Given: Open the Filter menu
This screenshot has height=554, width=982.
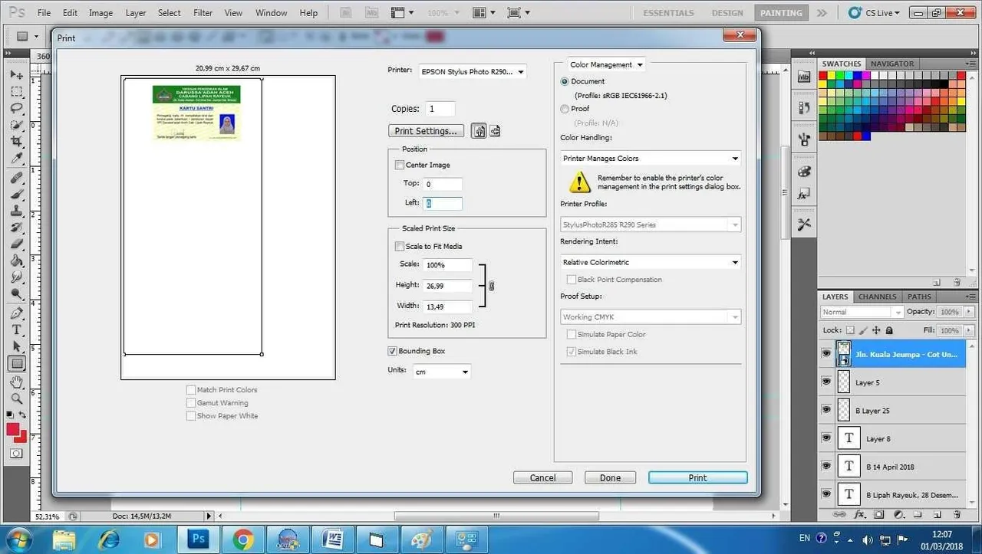Looking at the screenshot, I should click(203, 13).
